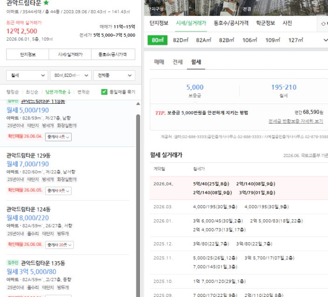Click left-panel 시세/실거래가 button
This screenshot has height=297, width=328.
coord(70,54)
